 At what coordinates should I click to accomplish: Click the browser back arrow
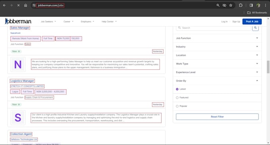[4, 5]
